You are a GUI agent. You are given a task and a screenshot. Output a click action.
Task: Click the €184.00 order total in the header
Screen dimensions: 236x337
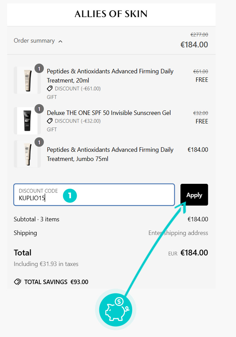point(194,45)
